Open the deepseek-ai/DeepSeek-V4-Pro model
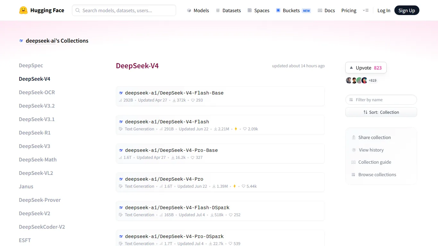This screenshot has height=246, width=438. click(x=220, y=182)
